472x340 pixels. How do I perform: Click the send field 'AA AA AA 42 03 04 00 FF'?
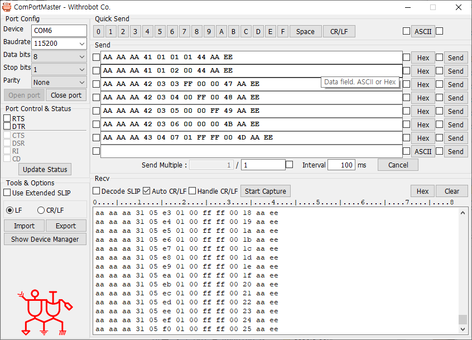[252, 98]
